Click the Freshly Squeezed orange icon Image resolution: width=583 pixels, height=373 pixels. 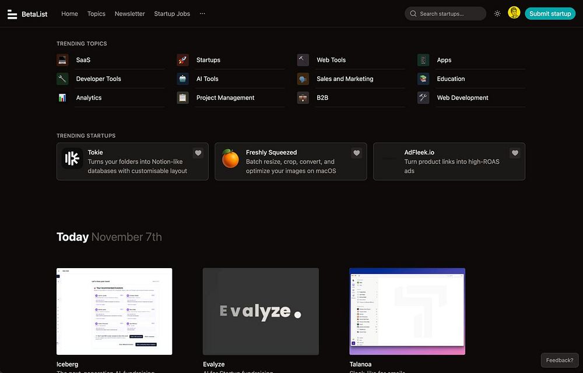[x=230, y=159]
